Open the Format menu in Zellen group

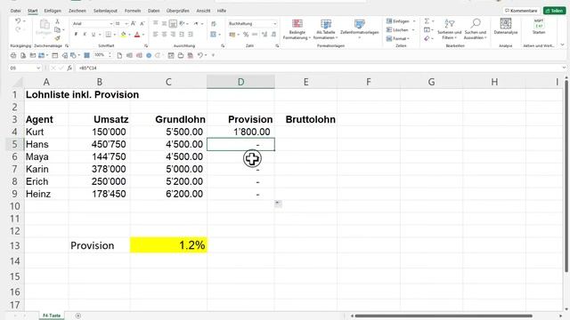point(399,38)
